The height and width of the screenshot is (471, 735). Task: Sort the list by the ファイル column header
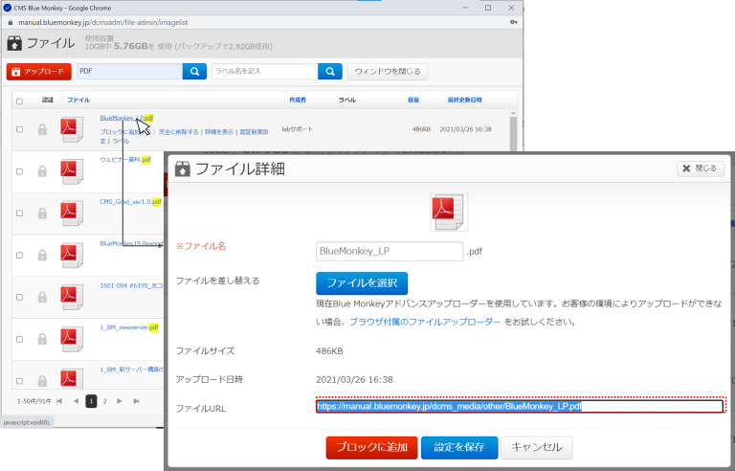tap(78, 100)
